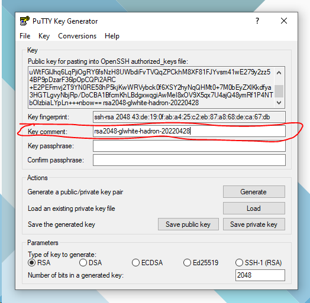Click public key box scroll up arrow
This screenshot has width=310, height=303.
pyautogui.click(x=279, y=73)
